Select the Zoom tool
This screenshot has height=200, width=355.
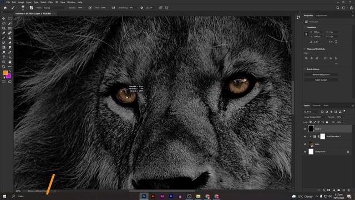4,67
